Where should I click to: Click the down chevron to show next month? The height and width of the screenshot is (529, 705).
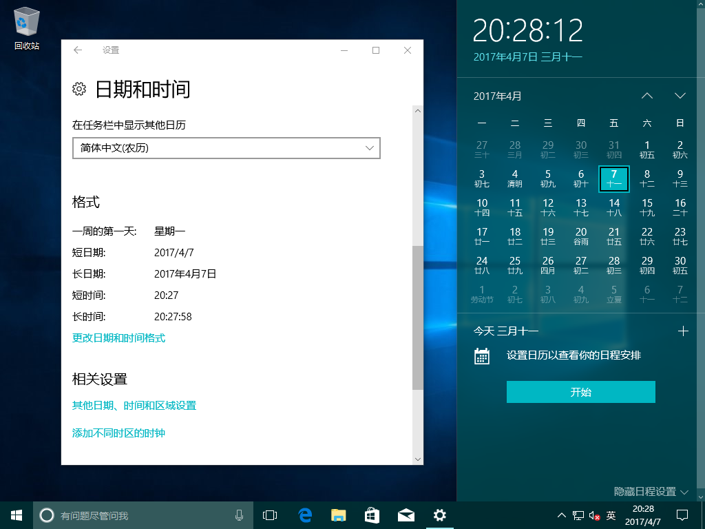[680, 96]
